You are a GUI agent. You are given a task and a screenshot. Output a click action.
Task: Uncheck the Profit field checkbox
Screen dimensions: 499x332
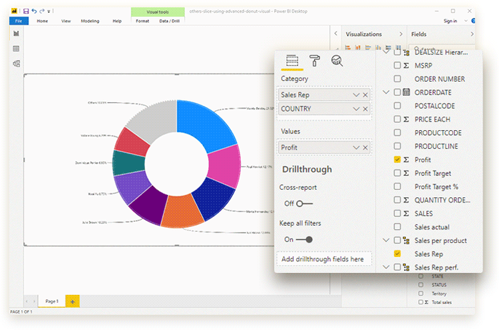397,159
